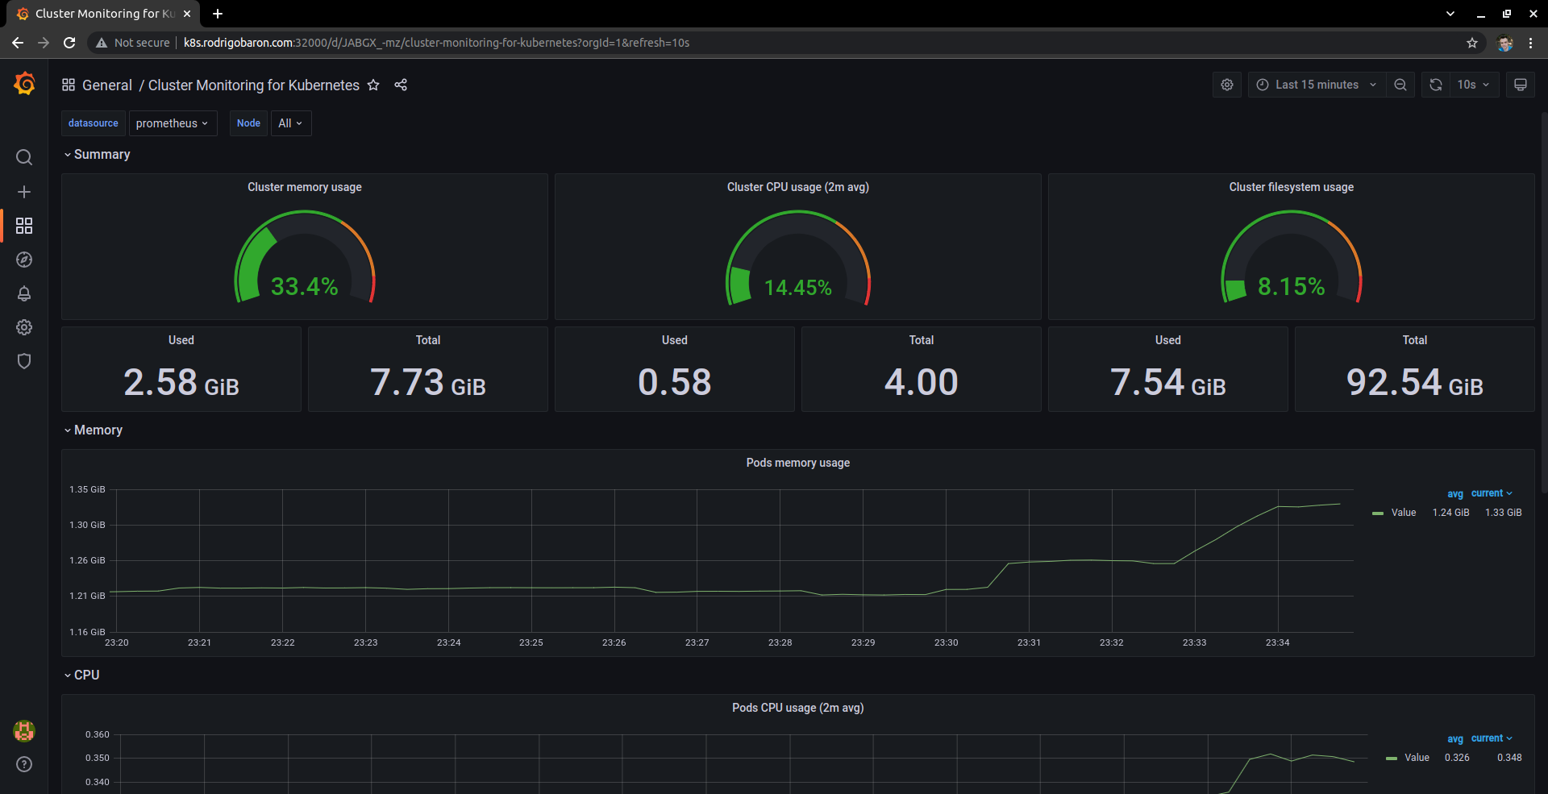This screenshot has height=794, width=1548.
Task: Zoom out the time range
Action: click(x=1400, y=84)
